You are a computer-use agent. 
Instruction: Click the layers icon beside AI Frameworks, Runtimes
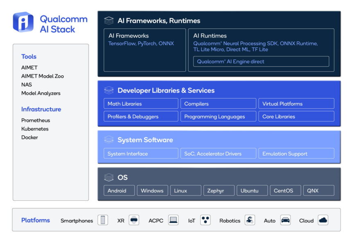(108, 20)
